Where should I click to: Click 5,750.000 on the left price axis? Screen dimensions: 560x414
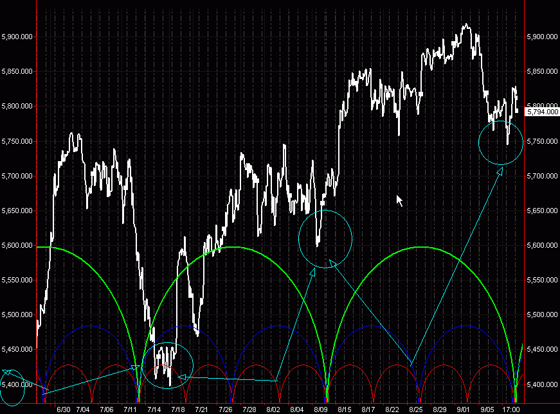17,141
